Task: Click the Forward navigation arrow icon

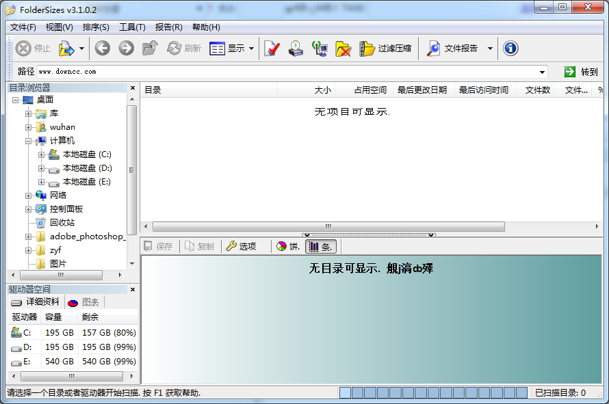Action: (x=126, y=48)
